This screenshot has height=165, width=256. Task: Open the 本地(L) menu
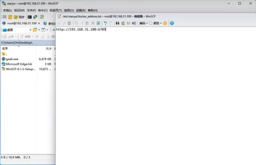click(7, 10)
